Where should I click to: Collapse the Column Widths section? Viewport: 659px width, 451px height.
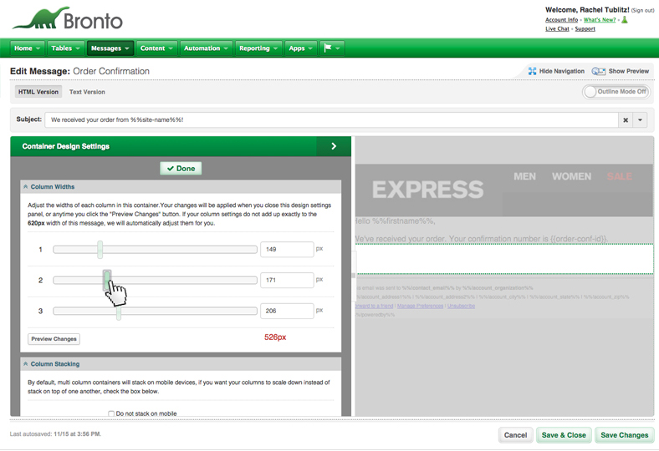pos(26,187)
